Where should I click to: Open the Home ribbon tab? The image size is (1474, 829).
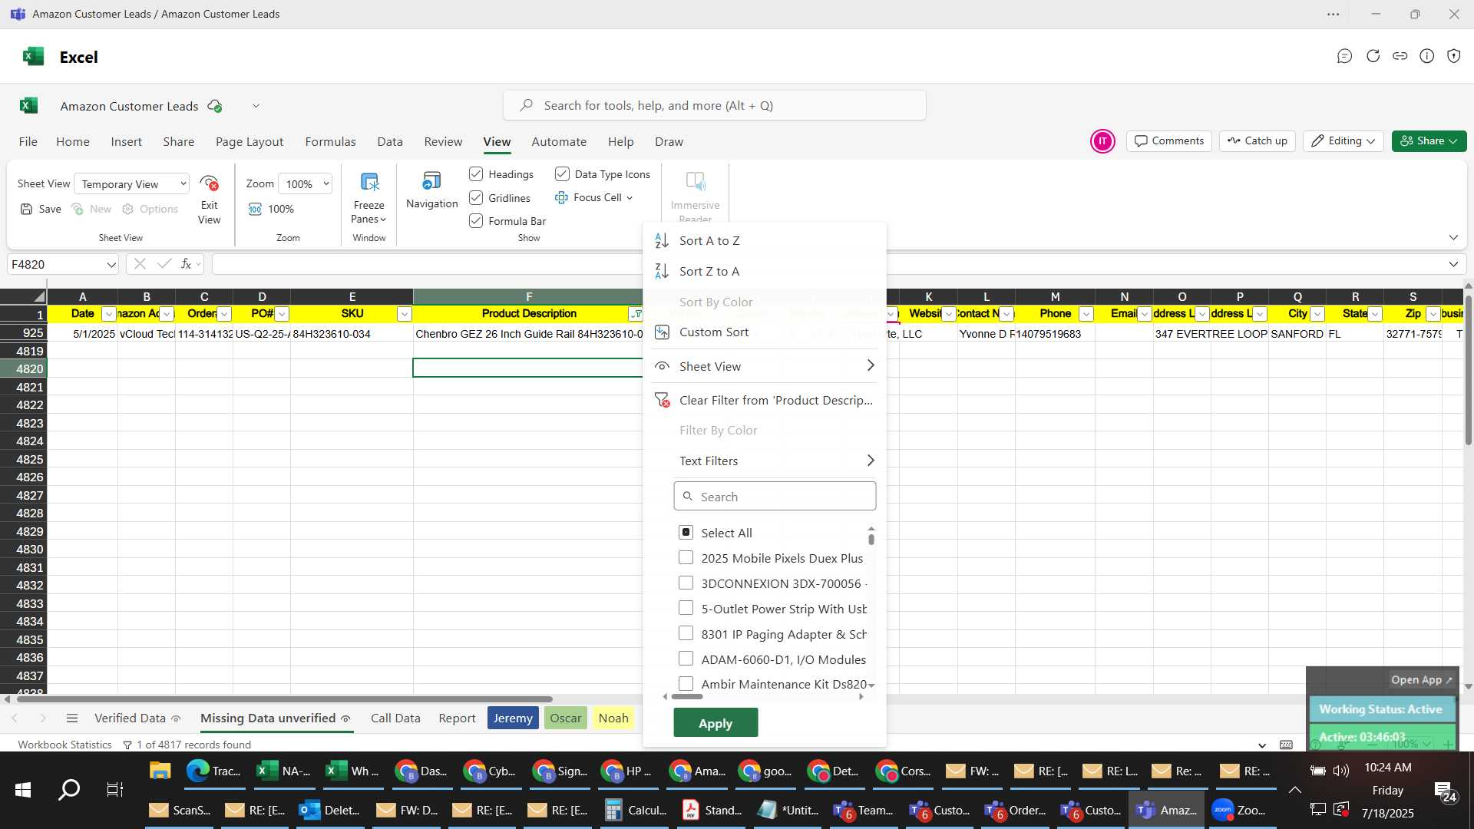coord(73,141)
